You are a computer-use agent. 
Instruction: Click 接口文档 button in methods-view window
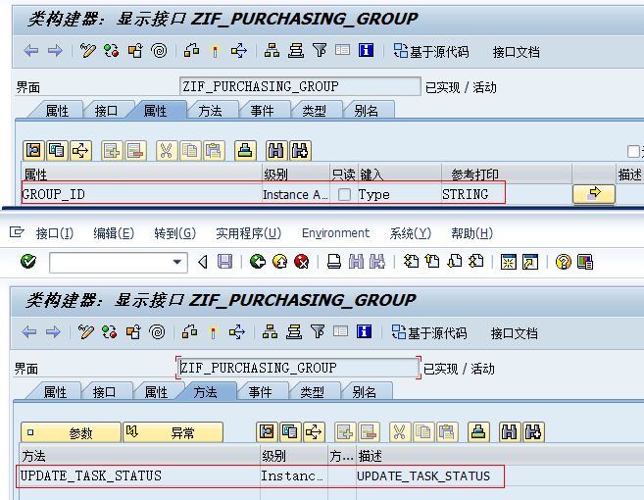tap(515, 332)
